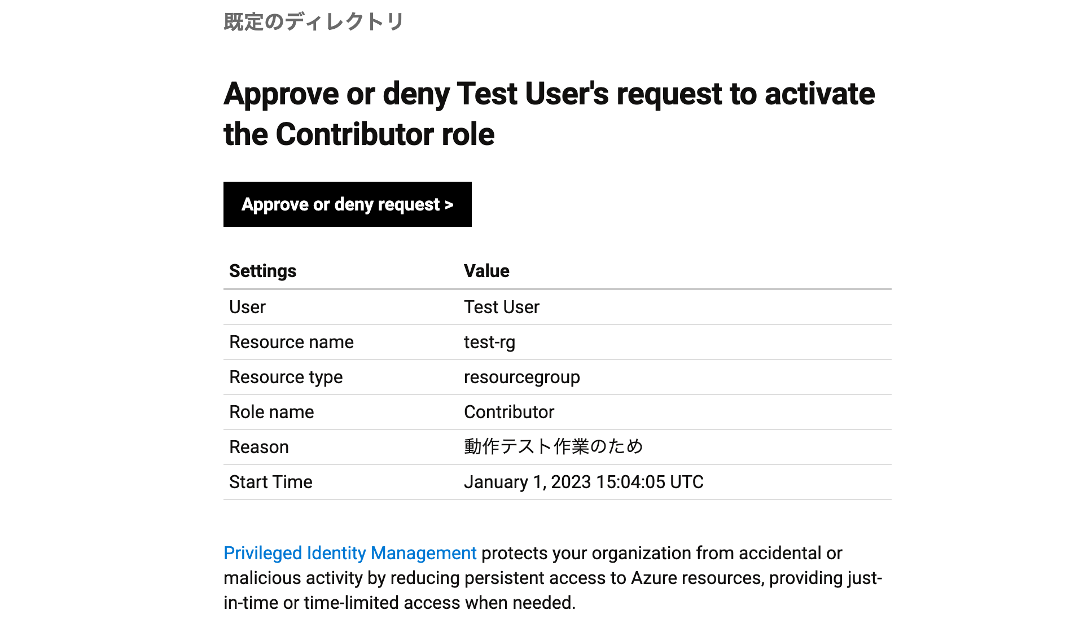Select the Role name row
This screenshot has width=1070, height=623.
[271, 412]
